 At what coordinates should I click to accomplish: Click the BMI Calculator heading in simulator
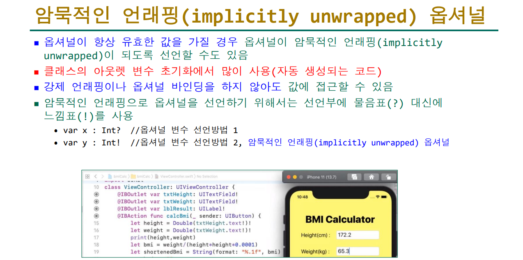pyautogui.click(x=340, y=219)
